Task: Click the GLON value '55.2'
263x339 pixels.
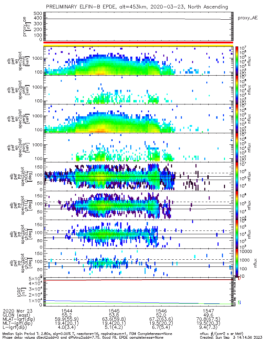Action: [67, 315]
